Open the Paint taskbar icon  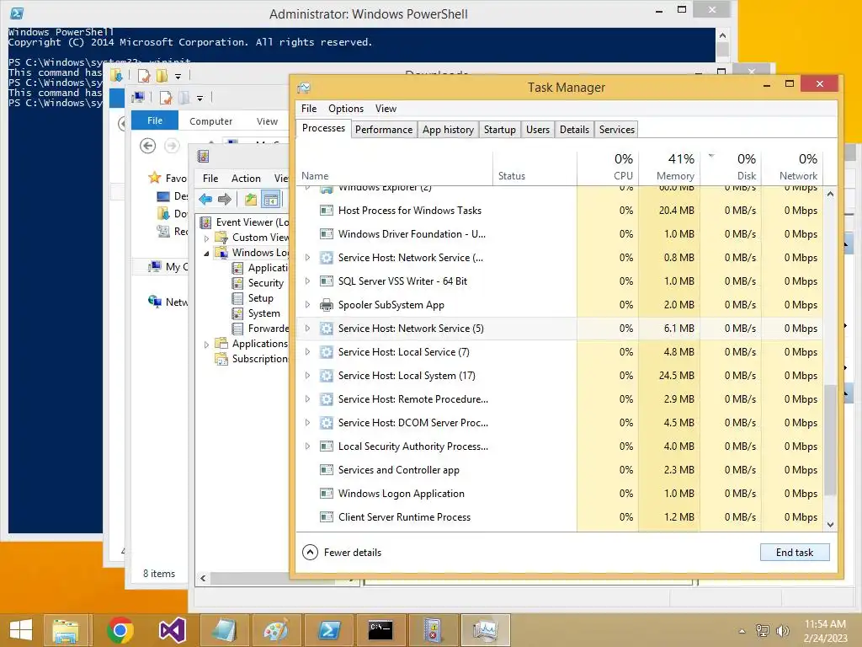click(276, 630)
